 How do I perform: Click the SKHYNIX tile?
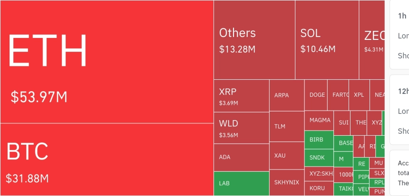click(x=287, y=183)
